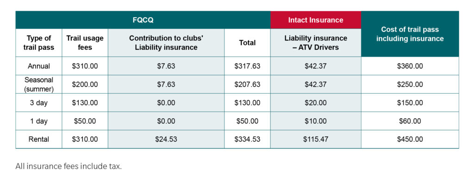The image size is (474, 181).
Task: Select the $20.00 insurance cell
Action: pyautogui.click(x=316, y=103)
